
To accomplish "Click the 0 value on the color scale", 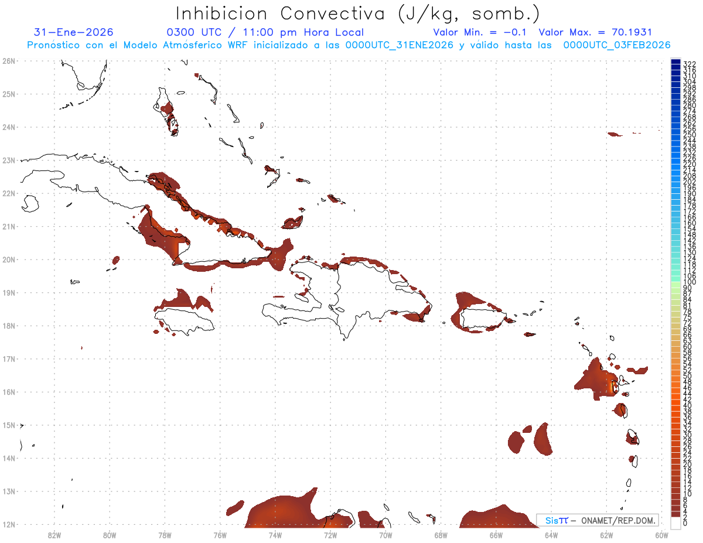I will pyautogui.click(x=686, y=523).
